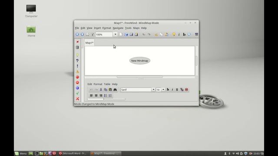Open the Tools menu

(128, 28)
